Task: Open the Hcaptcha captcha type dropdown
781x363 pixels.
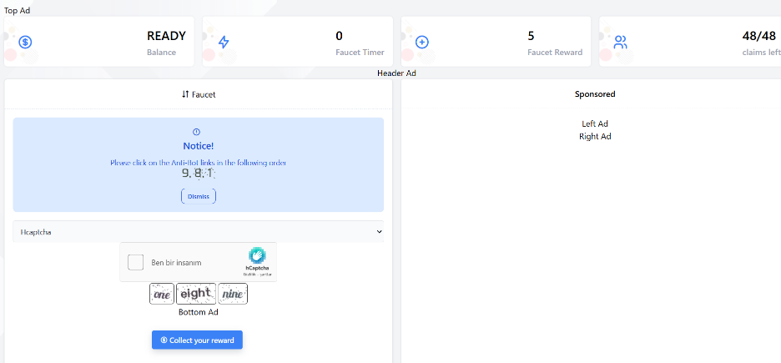Action: [x=198, y=231]
